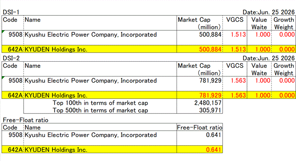Select Value weight 1.000 in DSI-1 642A row
Image resolution: width=296 pixels, height=161 pixels.
(262, 49)
